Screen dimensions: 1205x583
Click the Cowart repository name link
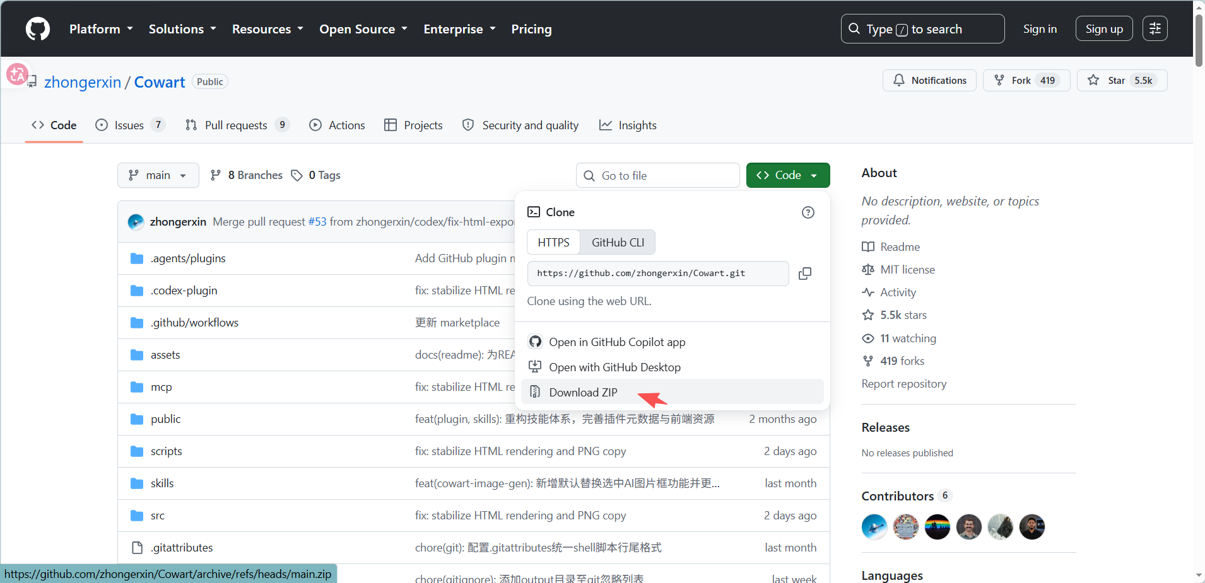[x=160, y=82]
